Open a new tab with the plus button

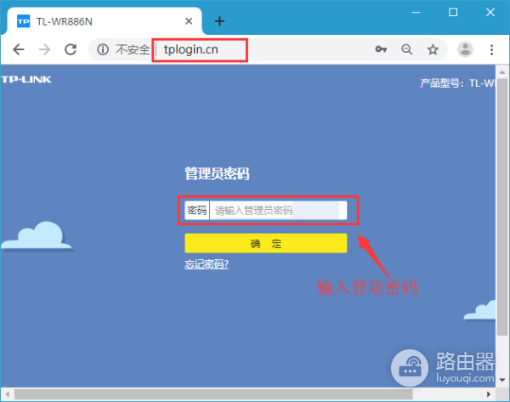click(x=219, y=21)
